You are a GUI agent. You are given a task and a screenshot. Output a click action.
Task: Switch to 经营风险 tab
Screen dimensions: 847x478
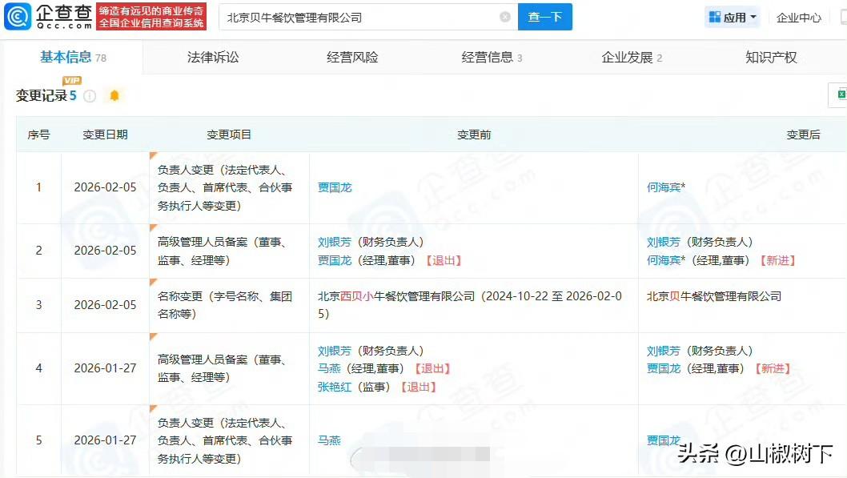(x=352, y=58)
